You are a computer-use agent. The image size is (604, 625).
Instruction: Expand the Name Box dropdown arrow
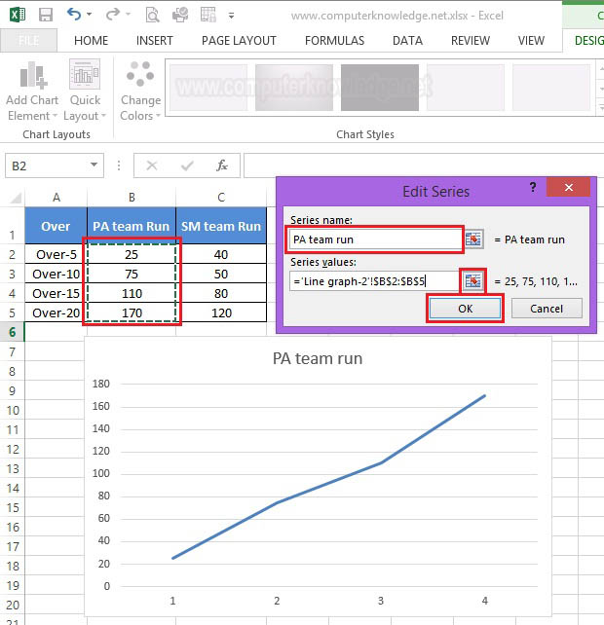tap(94, 165)
